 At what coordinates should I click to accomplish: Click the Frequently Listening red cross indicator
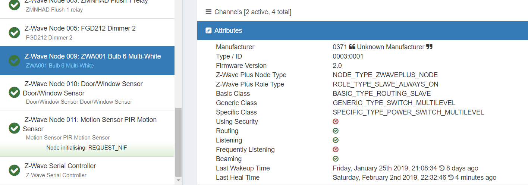coord(336,150)
